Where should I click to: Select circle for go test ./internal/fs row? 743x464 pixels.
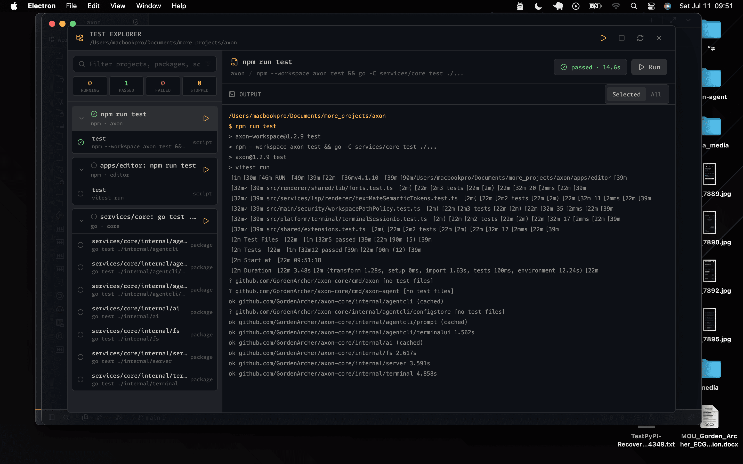[x=81, y=335]
